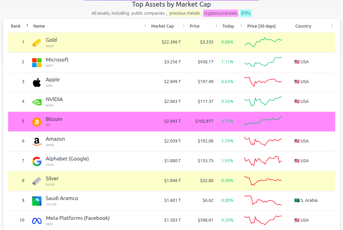
Task: Open the Microsoft company page
Action: (x=57, y=60)
